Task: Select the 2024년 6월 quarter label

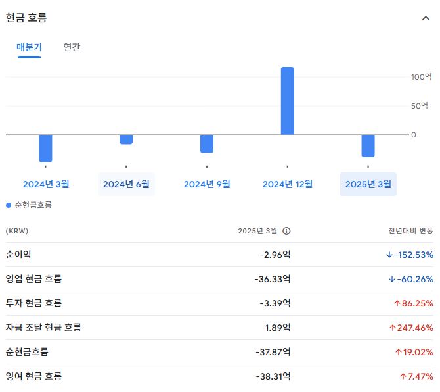Action: click(126, 184)
